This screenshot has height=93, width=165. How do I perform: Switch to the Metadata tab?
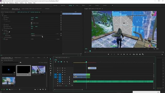[47, 9]
